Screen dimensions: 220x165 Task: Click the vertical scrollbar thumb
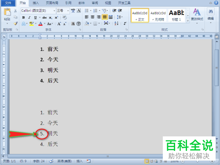[217, 68]
